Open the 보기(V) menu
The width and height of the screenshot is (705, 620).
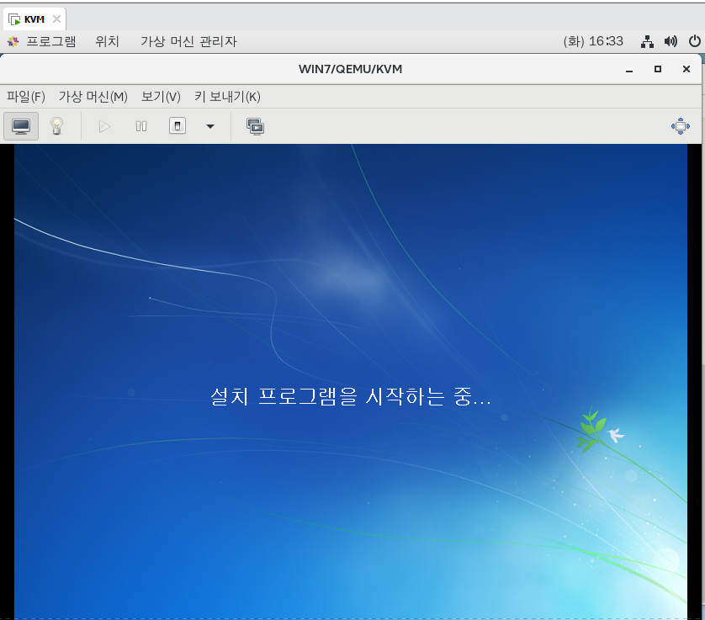[161, 97]
